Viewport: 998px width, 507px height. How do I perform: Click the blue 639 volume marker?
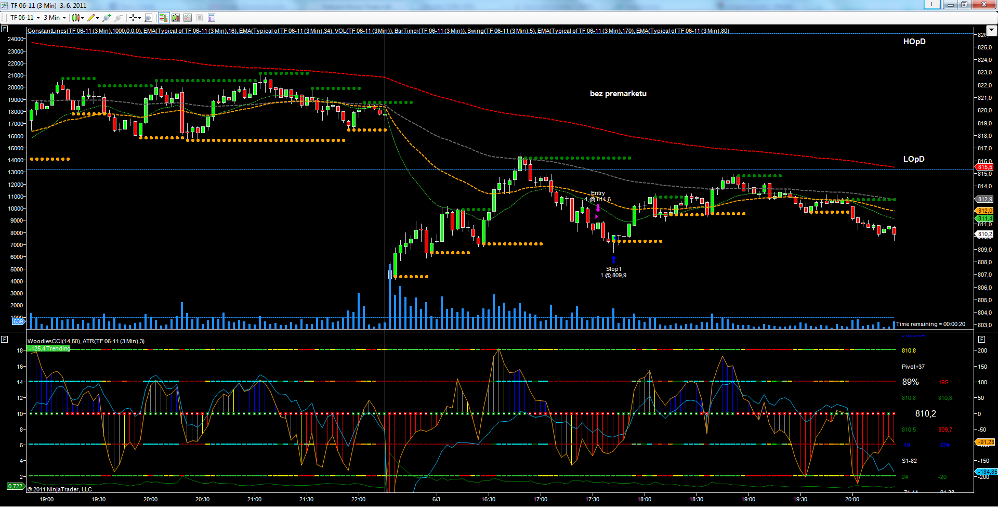pos(18,321)
